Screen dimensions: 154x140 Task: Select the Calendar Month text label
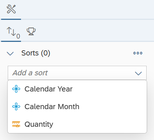pos(52,107)
